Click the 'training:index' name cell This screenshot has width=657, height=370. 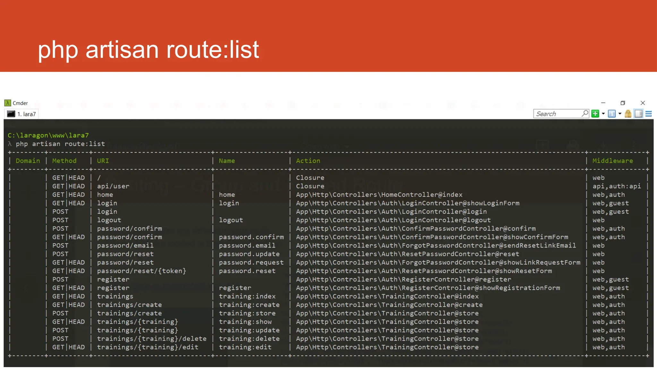pos(247,296)
